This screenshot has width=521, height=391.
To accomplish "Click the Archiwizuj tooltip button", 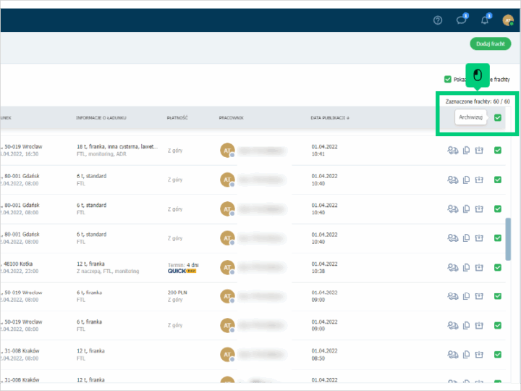I will pyautogui.click(x=470, y=117).
